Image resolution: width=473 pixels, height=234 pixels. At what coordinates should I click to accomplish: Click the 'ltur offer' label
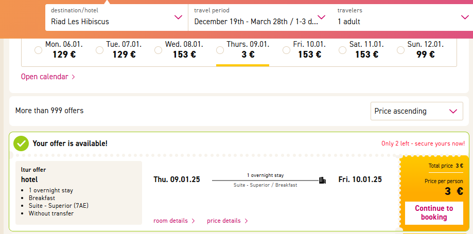pyautogui.click(x=33, y=170)
